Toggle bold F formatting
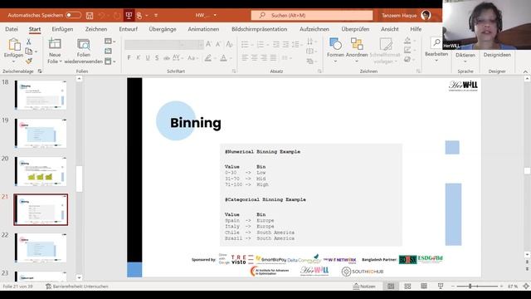 129,58
